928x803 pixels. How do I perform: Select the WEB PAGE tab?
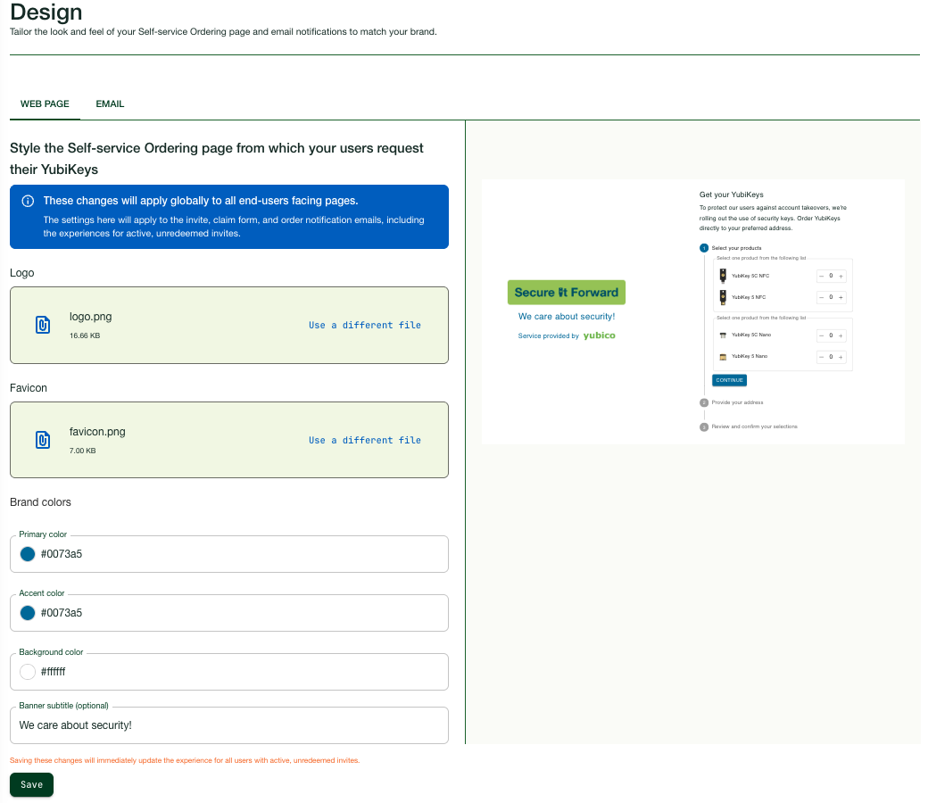pyautogui.click(x=45, y=103)
